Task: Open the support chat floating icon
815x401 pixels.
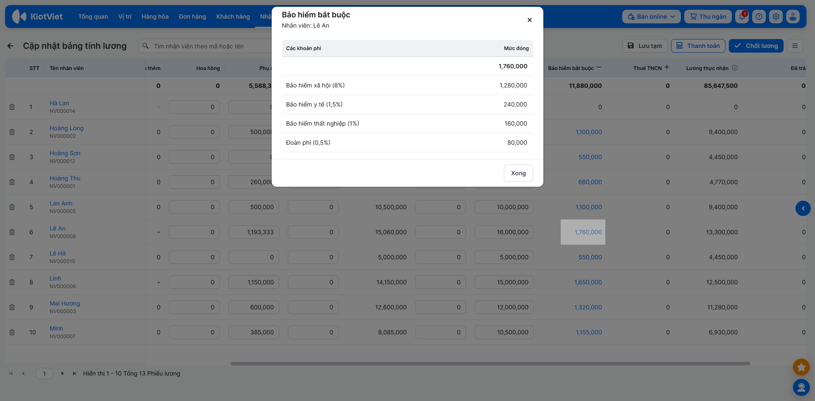Action: (x=801, y=387)
